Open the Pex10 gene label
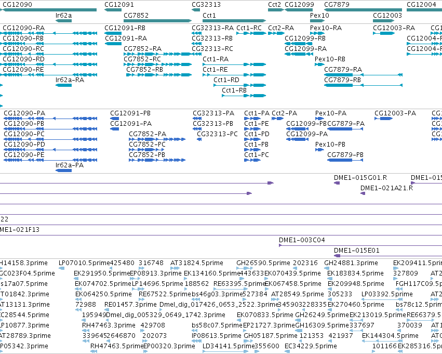 click(x=319, y=15)
